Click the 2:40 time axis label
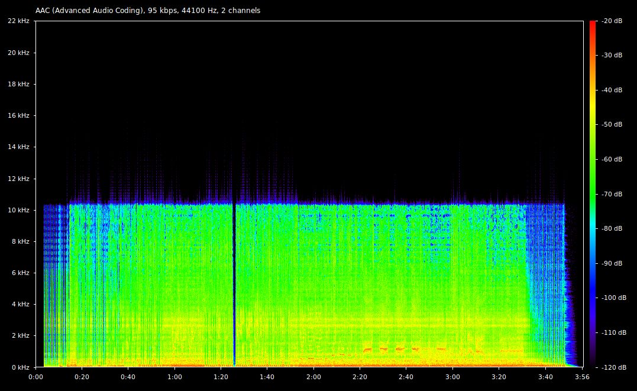The width and height of the screenshot is (637, 391). pos(406,377)
